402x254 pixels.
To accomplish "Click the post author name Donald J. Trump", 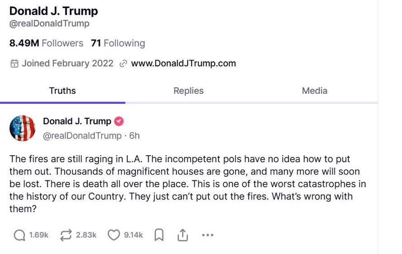I will [x=77, y=121].
